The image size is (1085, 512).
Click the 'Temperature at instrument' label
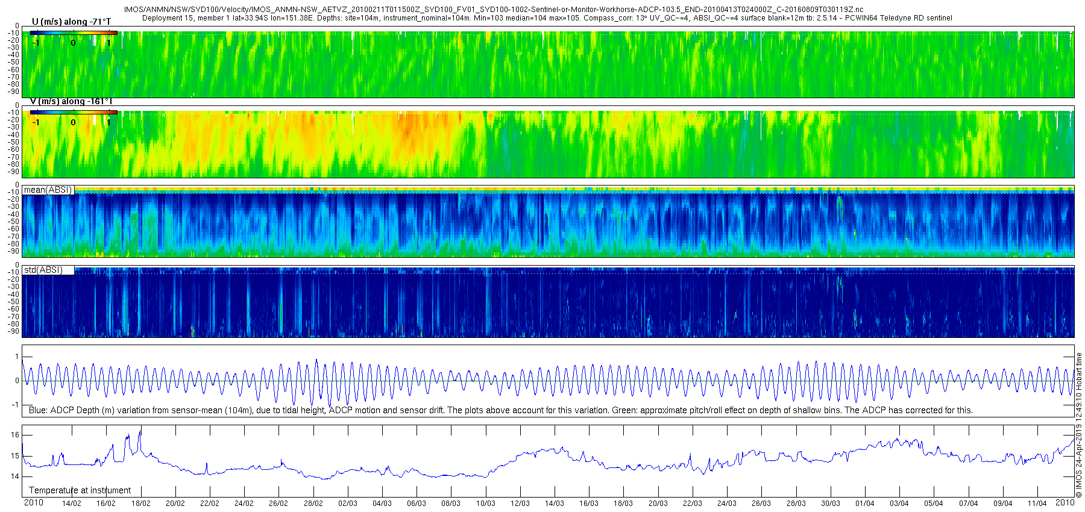80,490
